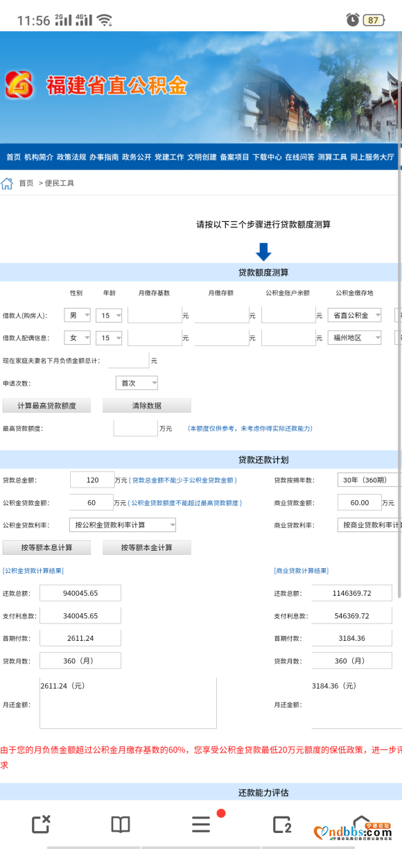This screenshot has width=402, height=849.
Task: Open browser tabs switcher showing 2
Action: (281, 824)
